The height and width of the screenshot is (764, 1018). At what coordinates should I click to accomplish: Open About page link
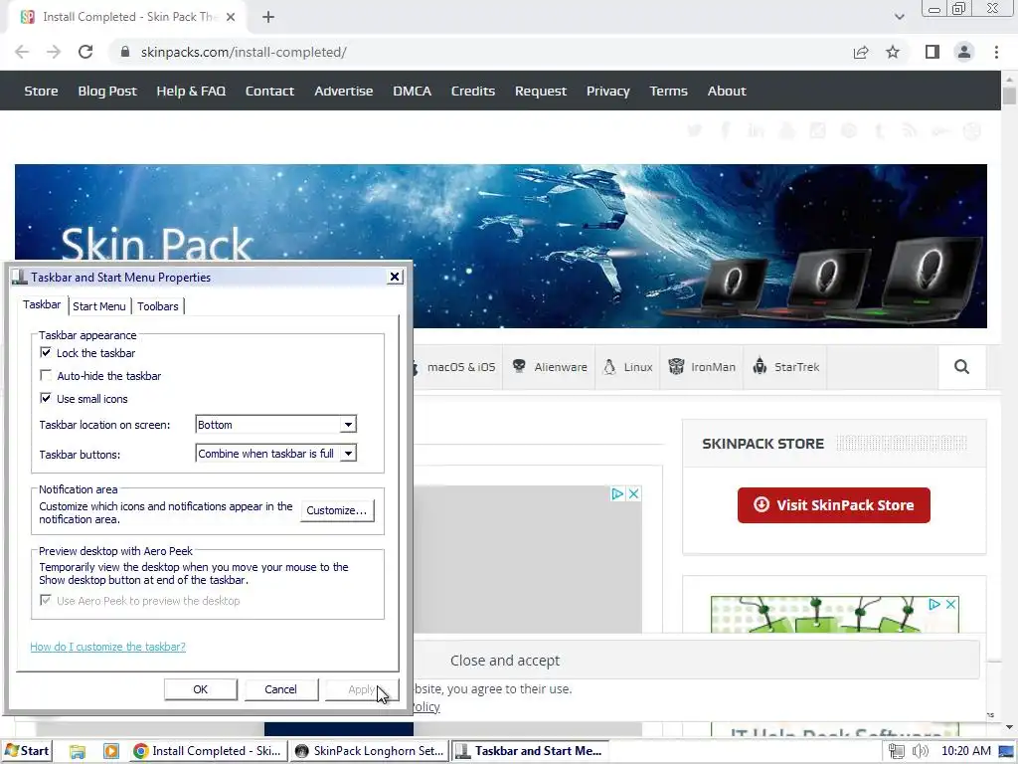point(727,91)
